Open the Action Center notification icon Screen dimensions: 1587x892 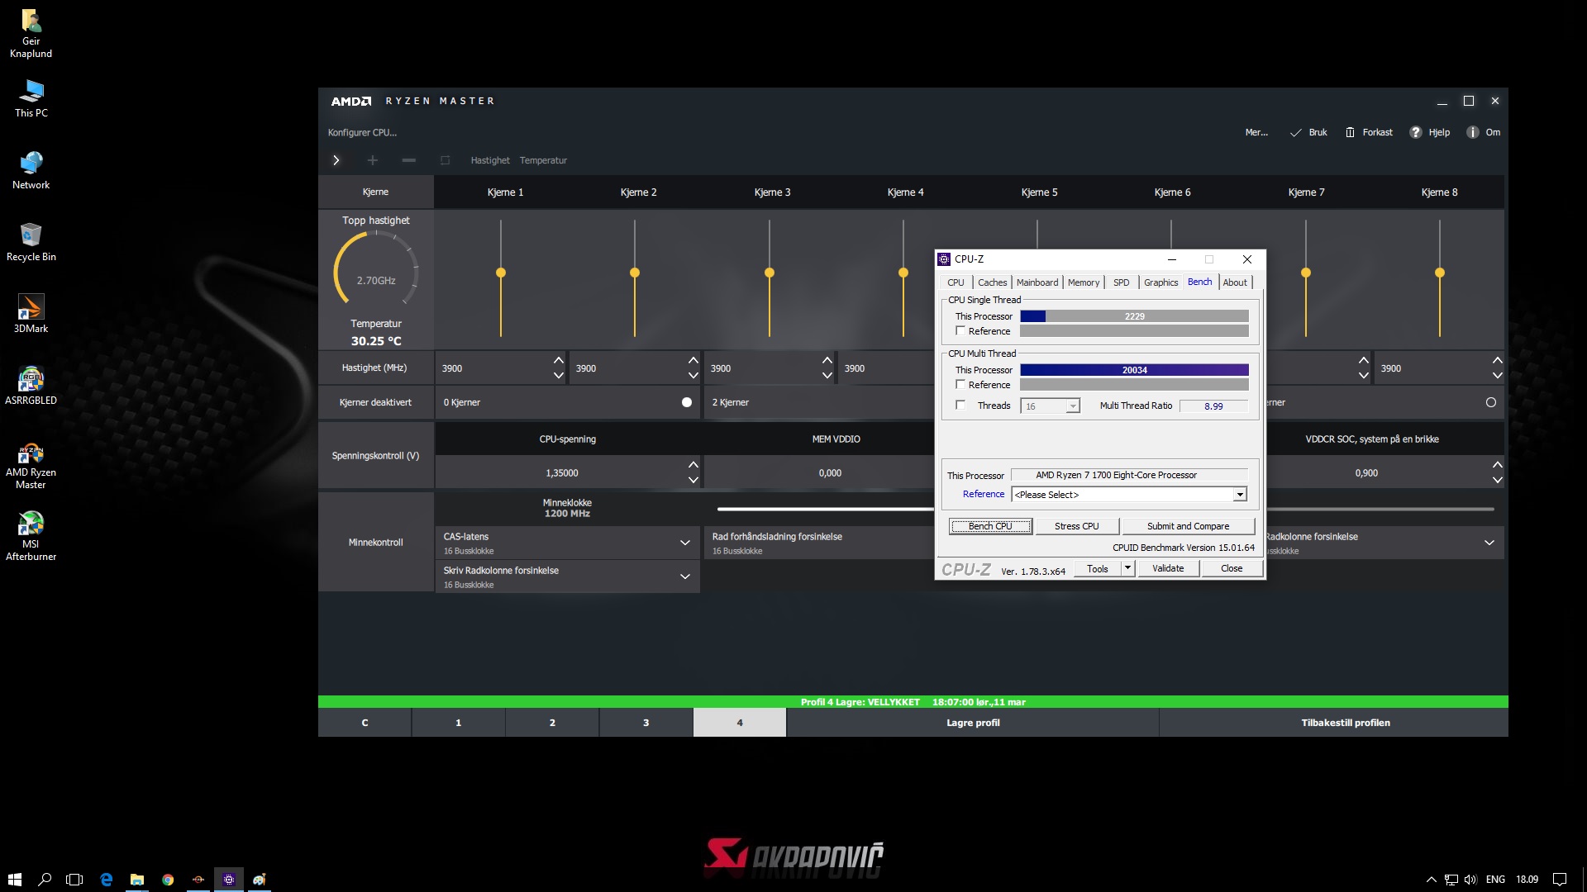(1559, 880)
